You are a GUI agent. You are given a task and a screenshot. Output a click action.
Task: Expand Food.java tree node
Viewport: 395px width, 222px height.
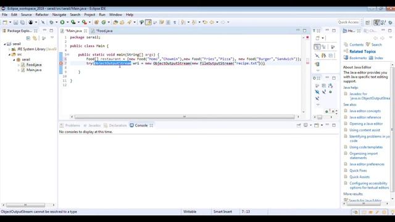pos(19,65)
